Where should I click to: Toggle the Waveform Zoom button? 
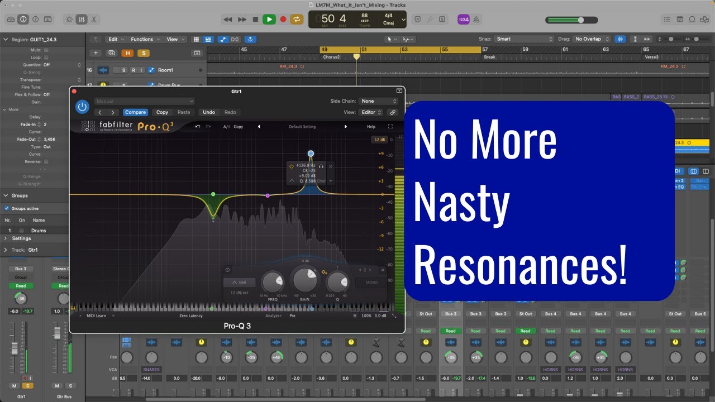pos(621,39)
